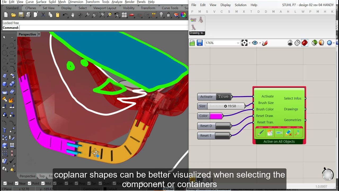The height and width of the screenshot is (191, 339).
Task: Switch to the CPlanes toolbar tab
Action: pyautogui.click(x=31, y=8)
